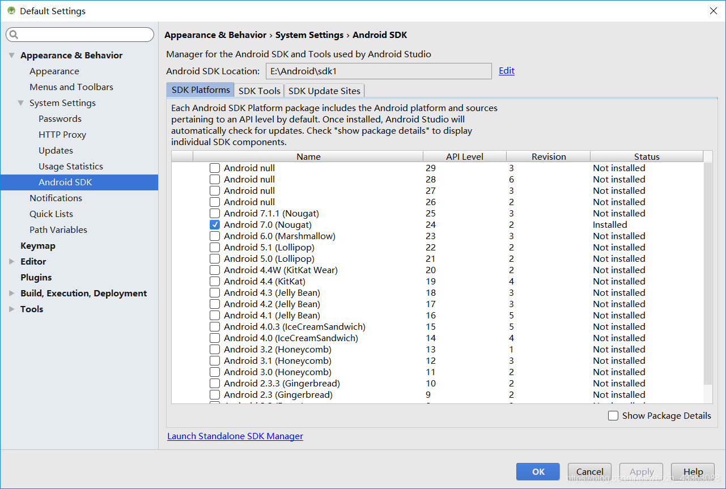726x489 pixels.
Task: Collapse System Settings tree node
Action: pyautogui.click(x=21, y=103)
